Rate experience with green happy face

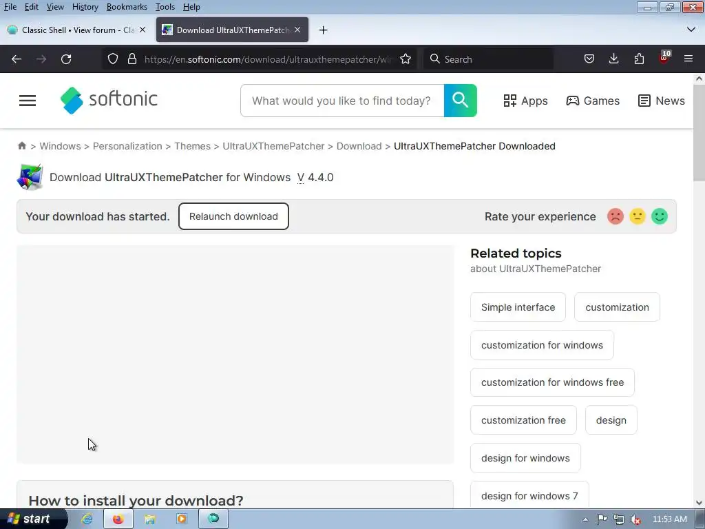(660, 216)
